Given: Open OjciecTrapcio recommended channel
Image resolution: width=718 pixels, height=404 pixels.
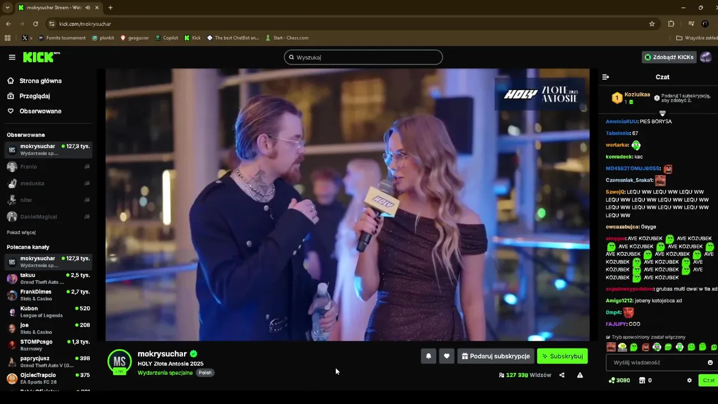Looking at the screenshot, I should click(48, 378).
